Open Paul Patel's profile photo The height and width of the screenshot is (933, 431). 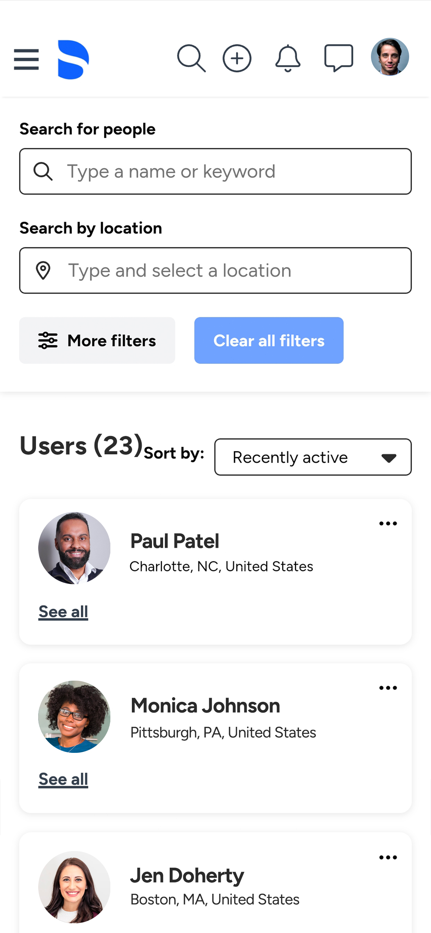click(x=74, y=548)
